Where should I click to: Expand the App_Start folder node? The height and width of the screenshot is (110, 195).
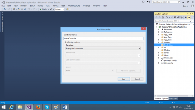pyautogui.click(x=159, y=40)
